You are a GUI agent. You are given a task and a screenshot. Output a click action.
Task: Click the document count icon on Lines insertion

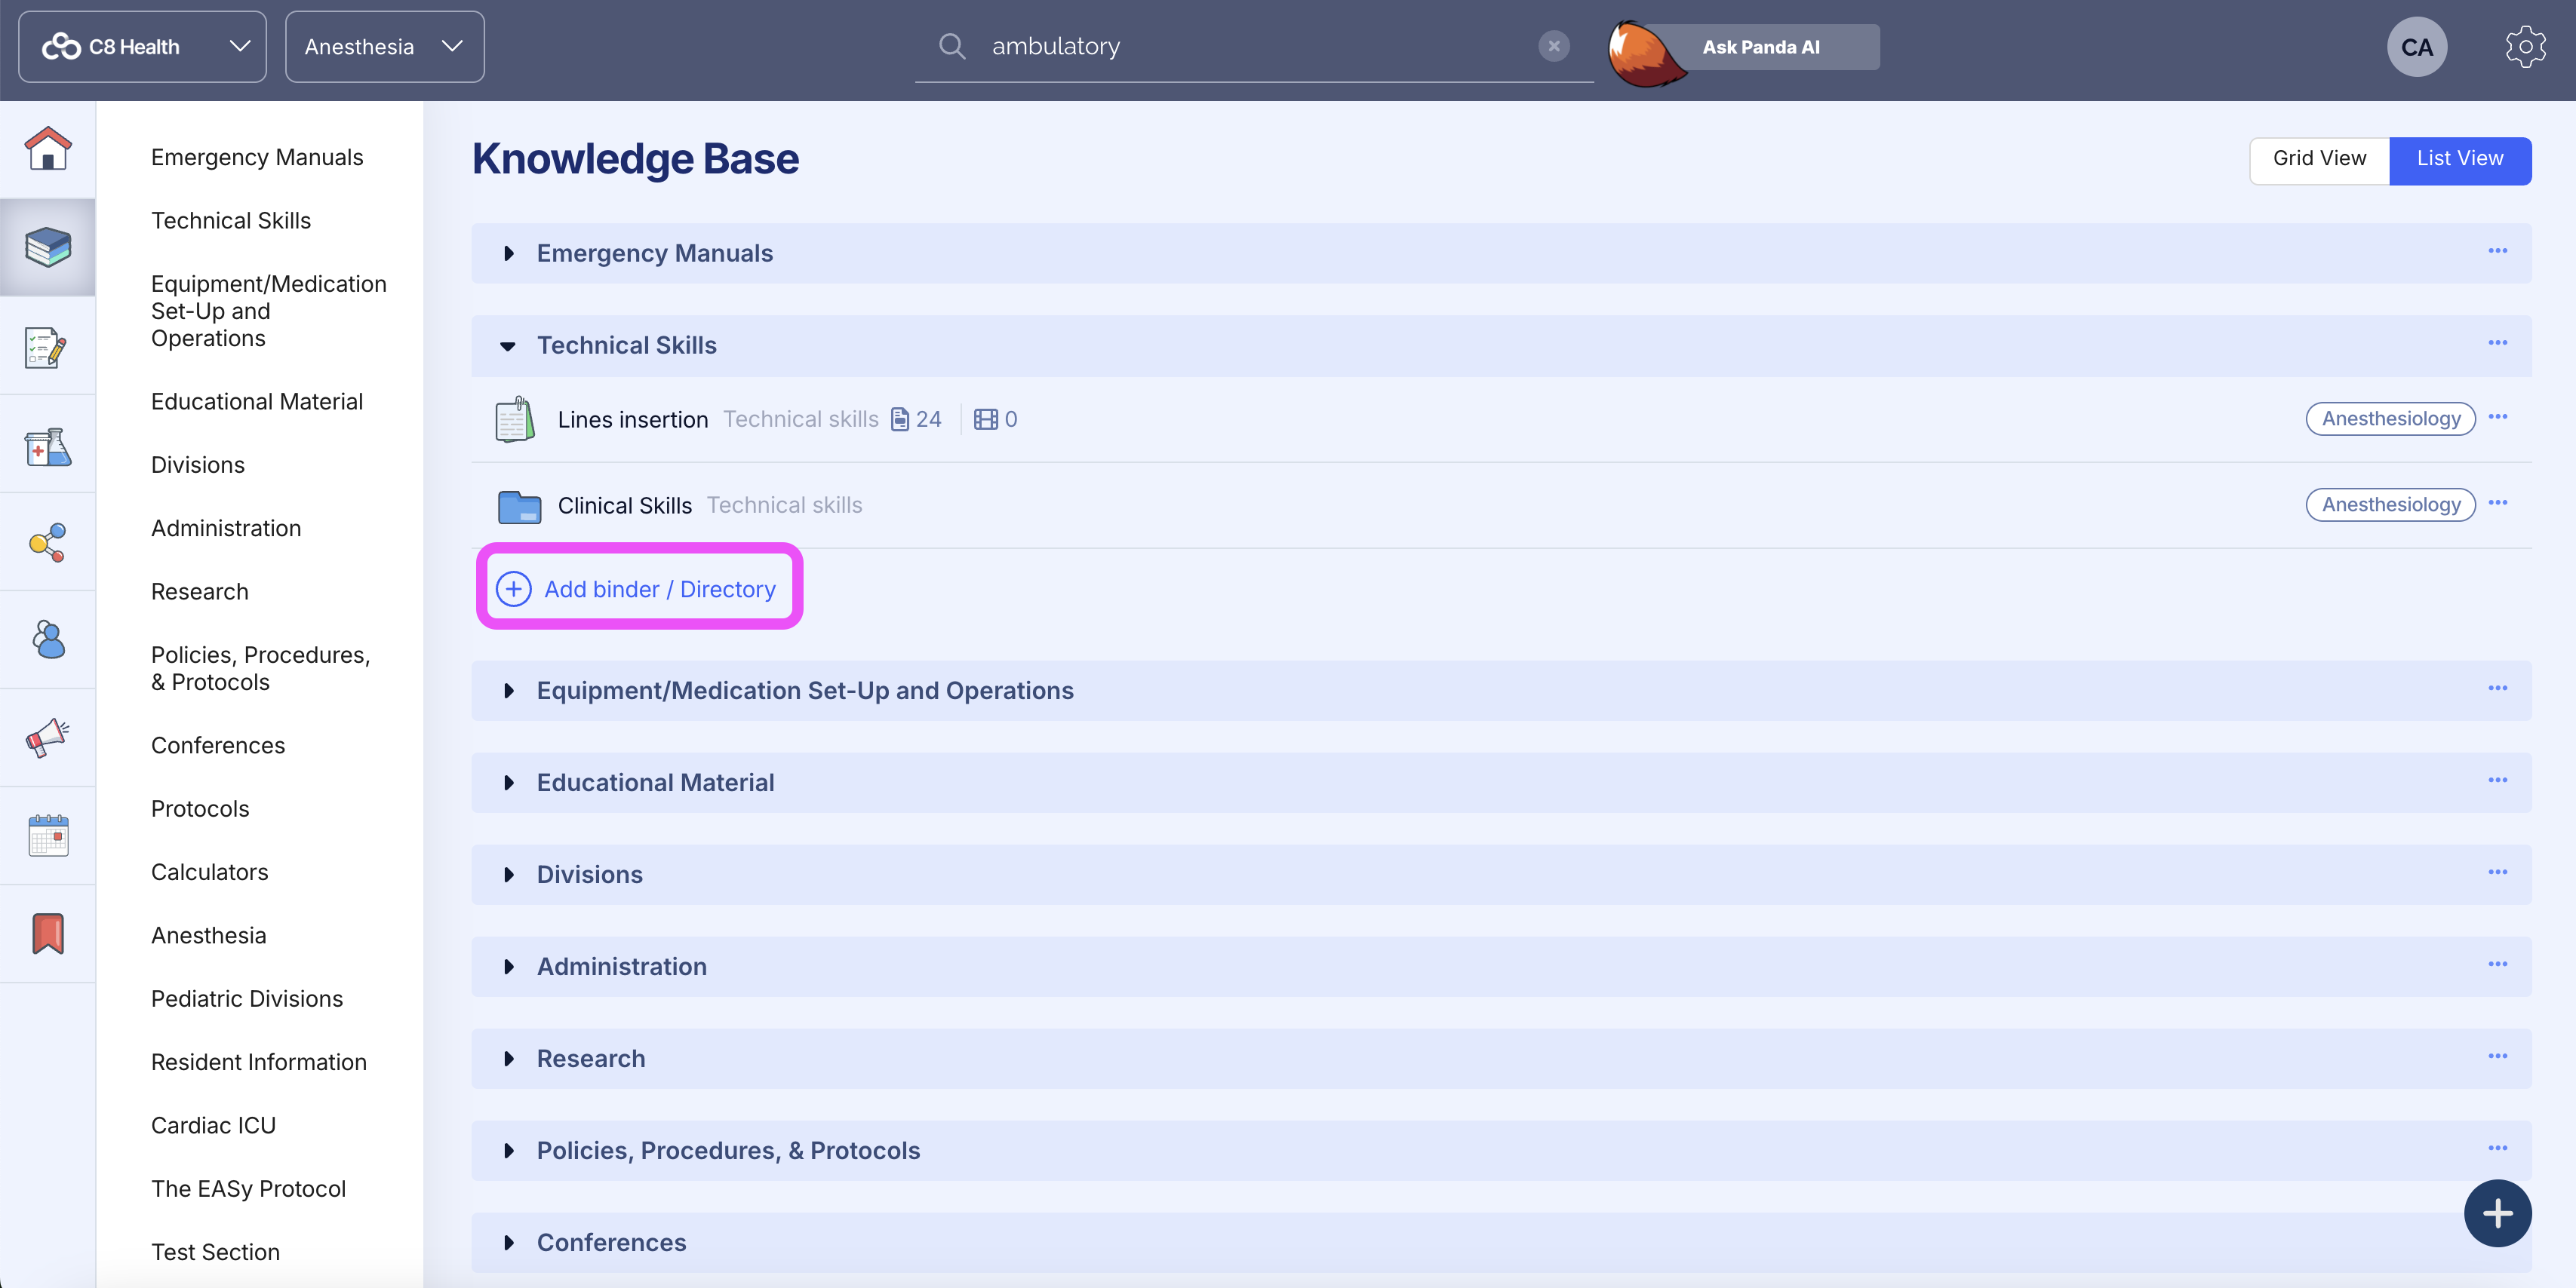pyautogui.click(x=900, y=420)
